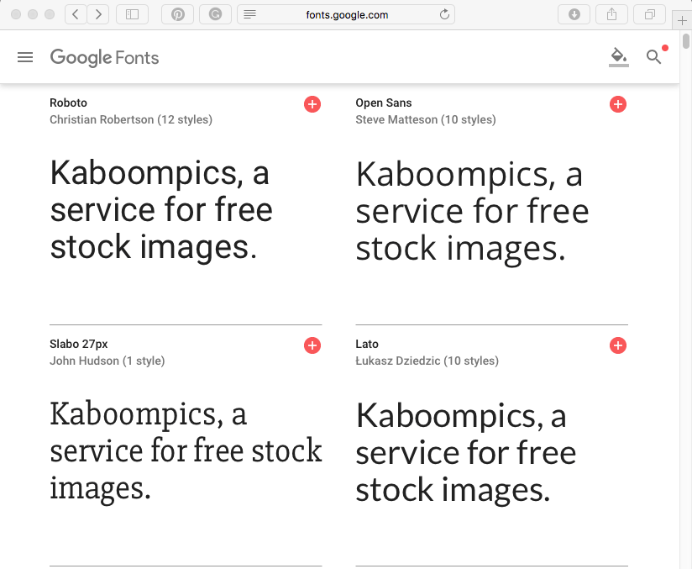Image resolution: width=692 pixels, height=569 pixels.
Task: Click the fonts.google.com address field
Action: (x=346, y=14)
